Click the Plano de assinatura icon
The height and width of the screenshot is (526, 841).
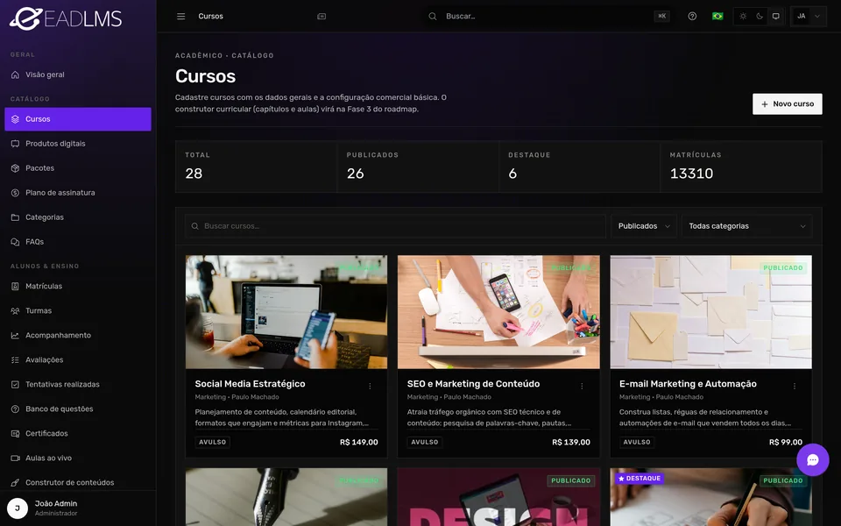[15, 193]
